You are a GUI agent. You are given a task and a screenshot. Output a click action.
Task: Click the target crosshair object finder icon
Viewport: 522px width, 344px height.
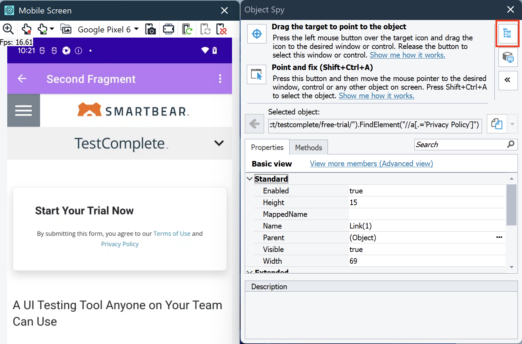[x=257, y=34]
